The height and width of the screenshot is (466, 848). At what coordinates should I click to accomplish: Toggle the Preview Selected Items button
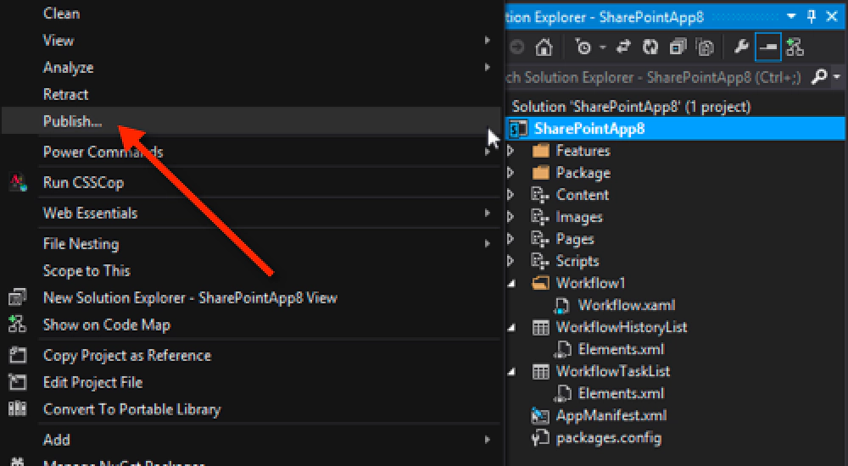coord(767,47)
